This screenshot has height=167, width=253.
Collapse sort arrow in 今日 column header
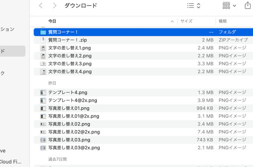click(x=172, y=21)
